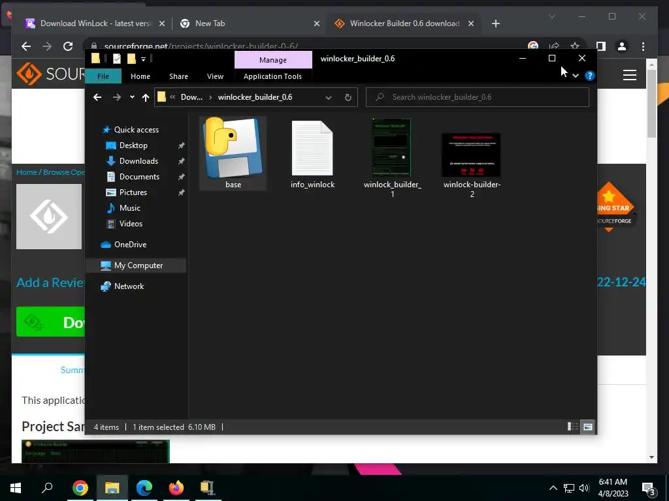
Task: Refresh the winlocker_builder_0.6 folder
Action: coord(348,98)
